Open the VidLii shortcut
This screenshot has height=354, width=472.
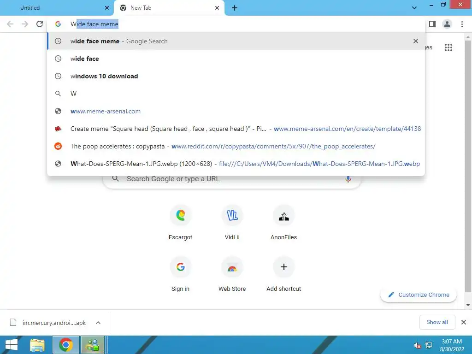coord(232,223)
